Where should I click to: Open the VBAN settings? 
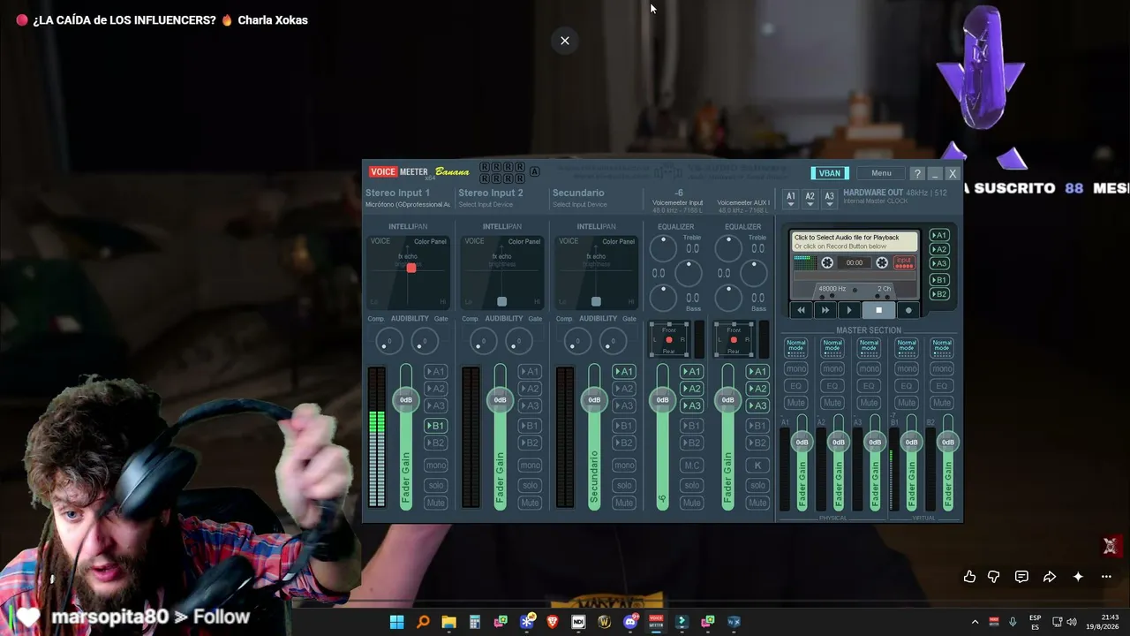click(x=830, y=173)
